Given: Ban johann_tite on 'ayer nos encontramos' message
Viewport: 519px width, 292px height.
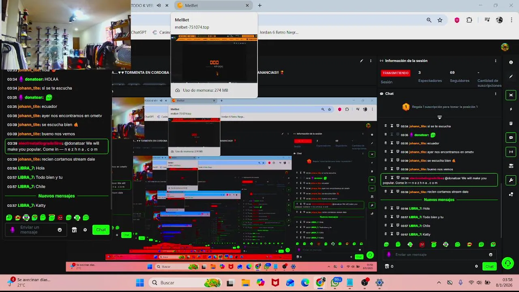Looking at the screenshot, I should pyautogui.click(x=398, y=152).
